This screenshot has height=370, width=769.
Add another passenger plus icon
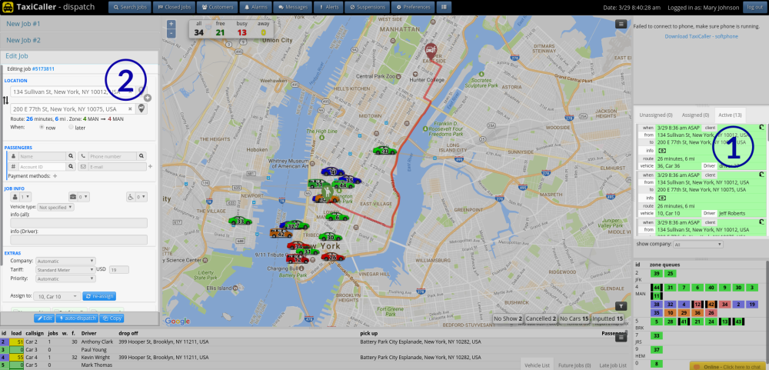[150, 167]
